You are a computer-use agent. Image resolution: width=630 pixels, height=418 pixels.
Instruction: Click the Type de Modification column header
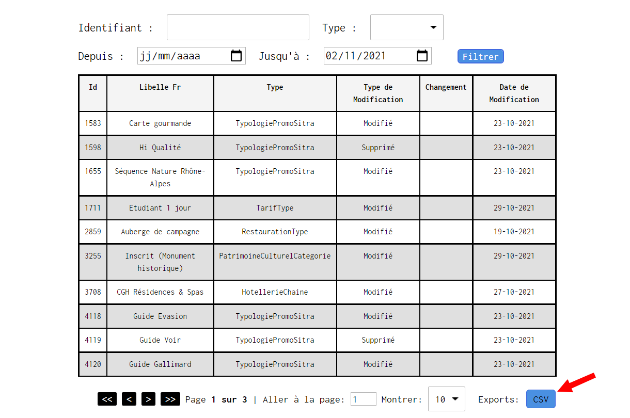tap(378, 93)
